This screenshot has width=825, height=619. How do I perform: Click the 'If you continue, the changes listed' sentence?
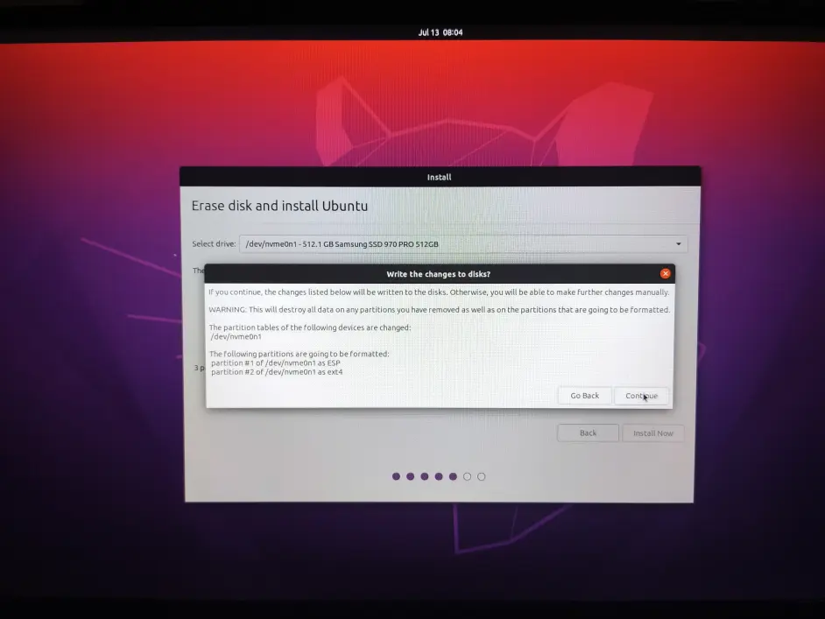tap(439, 292)
